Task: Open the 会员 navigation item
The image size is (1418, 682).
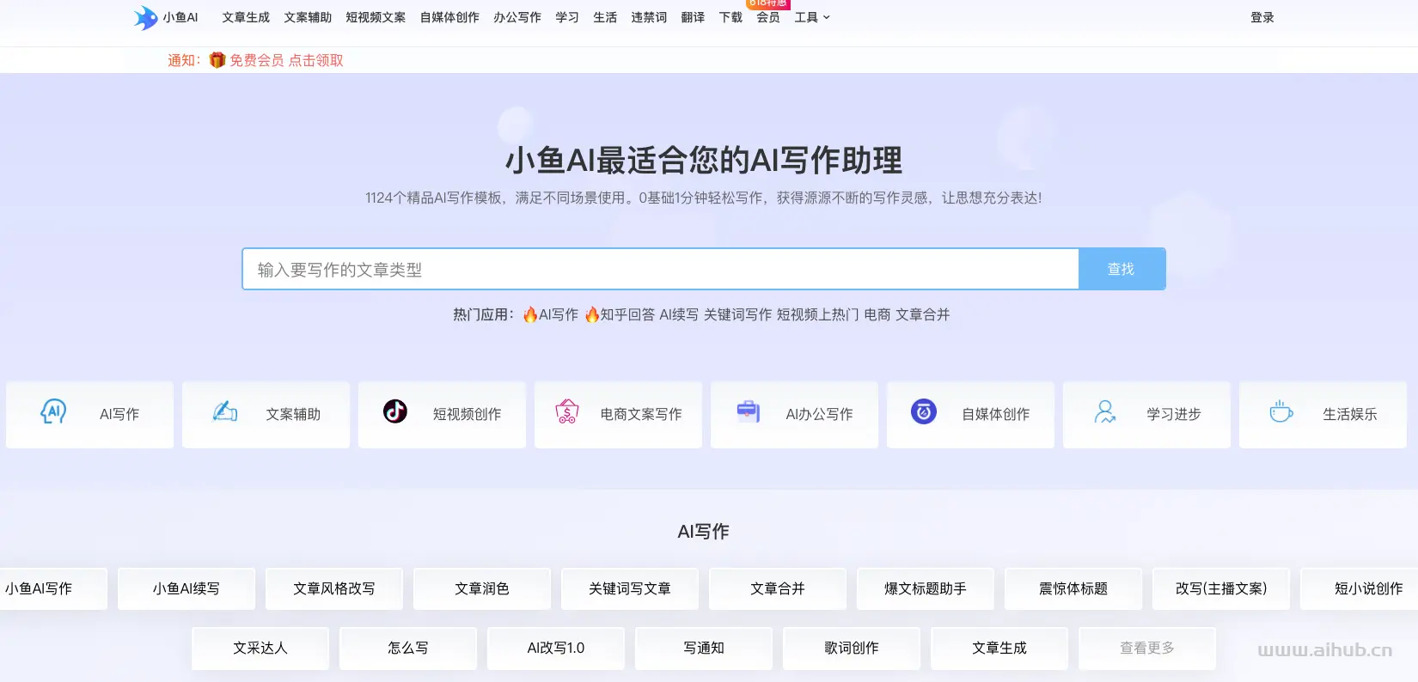Action: coord(768,17)
